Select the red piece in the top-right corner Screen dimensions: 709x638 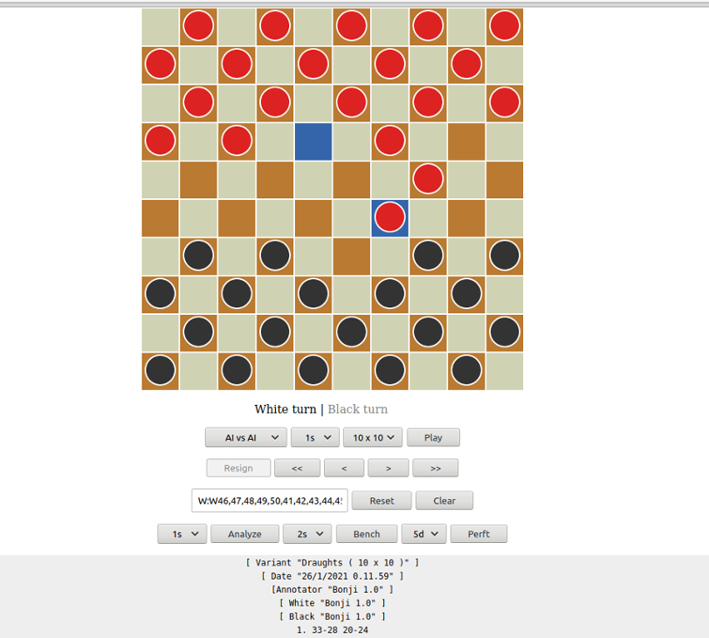tap(504, 25)
